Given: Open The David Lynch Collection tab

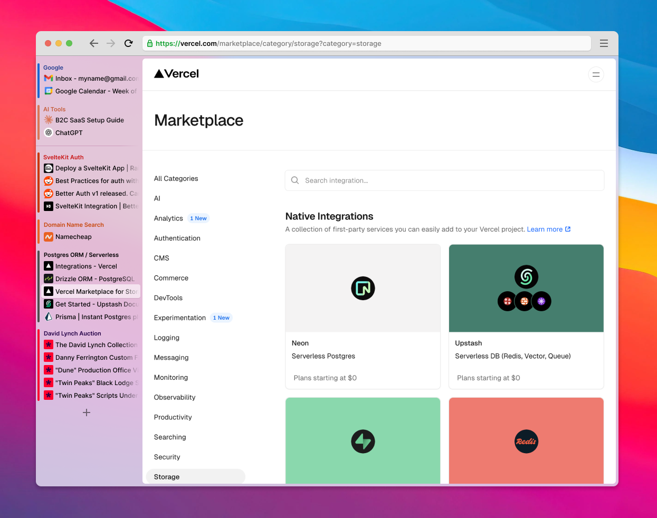Looking at the screenshot, I should coord(91,345).
